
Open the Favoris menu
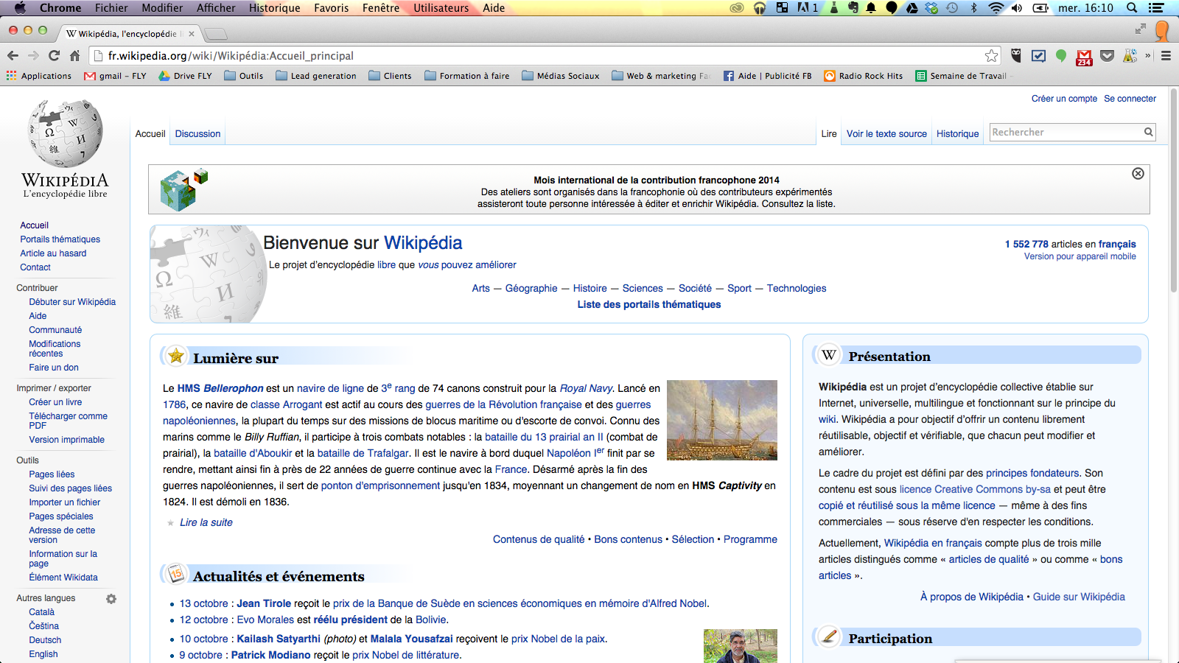point(331,8)
